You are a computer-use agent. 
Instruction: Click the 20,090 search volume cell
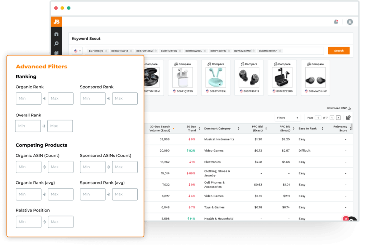coord(165,151)
